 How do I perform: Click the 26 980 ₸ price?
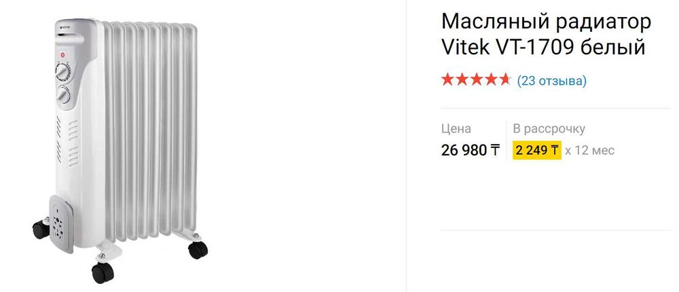(x=471, y=150)
